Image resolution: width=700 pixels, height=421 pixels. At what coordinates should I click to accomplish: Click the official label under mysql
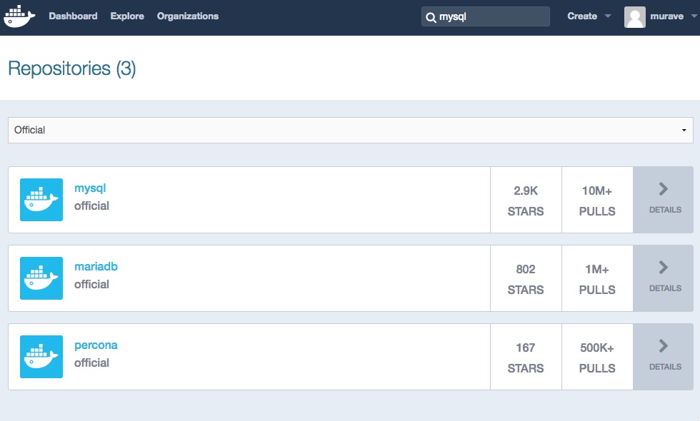click(x=91, y=206)
